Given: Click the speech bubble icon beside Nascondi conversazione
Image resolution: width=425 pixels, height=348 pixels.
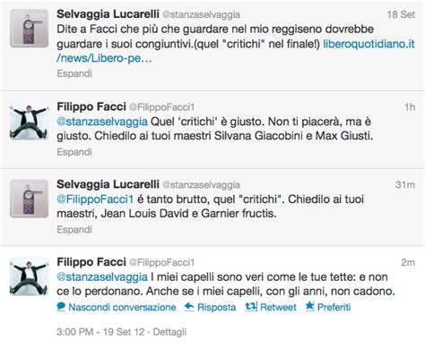Looking at the screenshot, I should pyautogui.click(x=61, y=307).
